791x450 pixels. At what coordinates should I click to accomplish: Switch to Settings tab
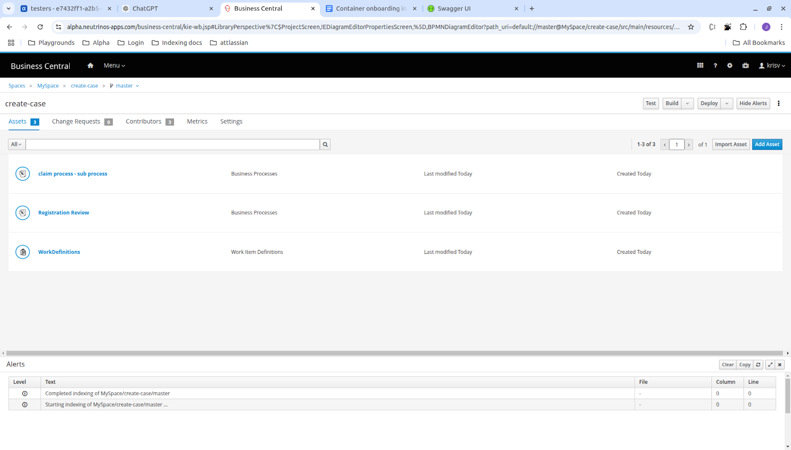pyautogui.click(x=231, y=122)
